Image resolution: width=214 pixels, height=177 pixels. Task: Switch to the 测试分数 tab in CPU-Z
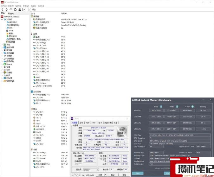(108, 123)
